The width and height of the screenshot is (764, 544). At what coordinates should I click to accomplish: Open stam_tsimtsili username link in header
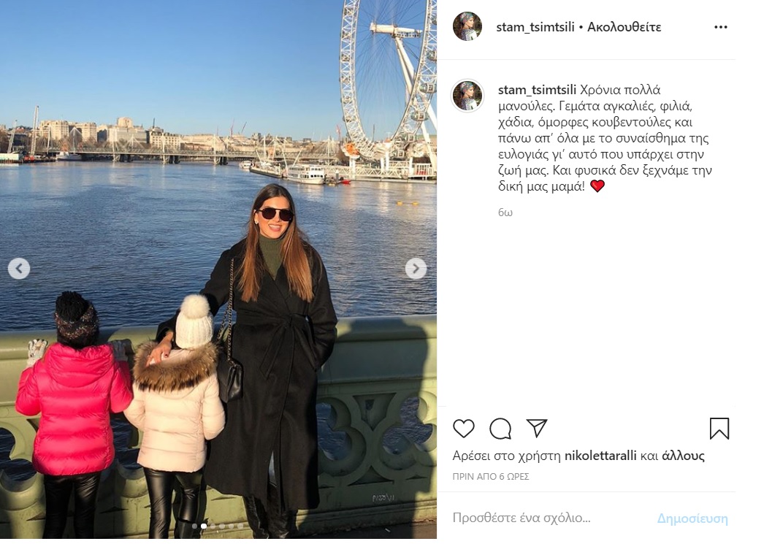(535, 27)
